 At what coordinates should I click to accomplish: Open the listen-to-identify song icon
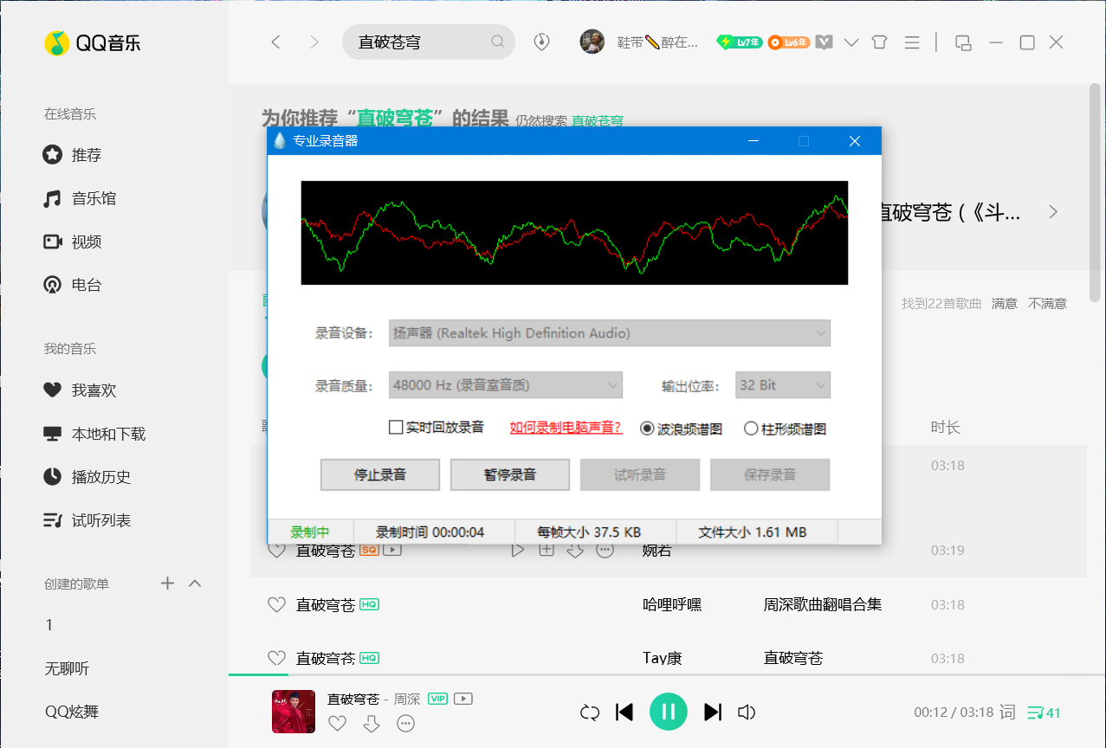(542, 42)
